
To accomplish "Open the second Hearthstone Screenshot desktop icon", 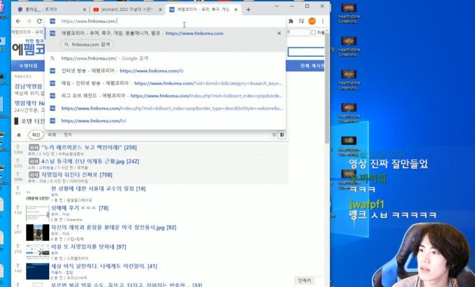I will click(349, 46).
